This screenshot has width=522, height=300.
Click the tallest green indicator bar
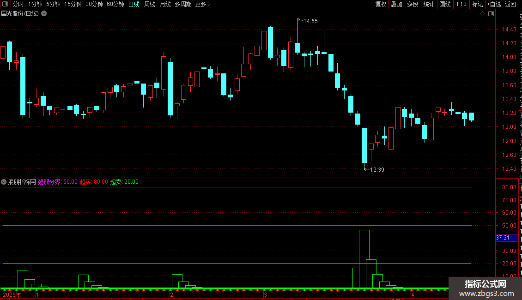364,259
